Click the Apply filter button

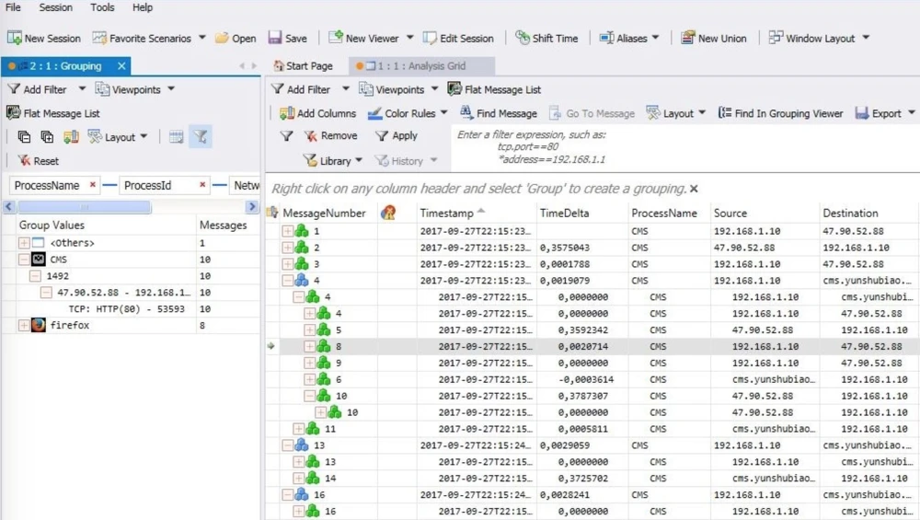(396, 135)
